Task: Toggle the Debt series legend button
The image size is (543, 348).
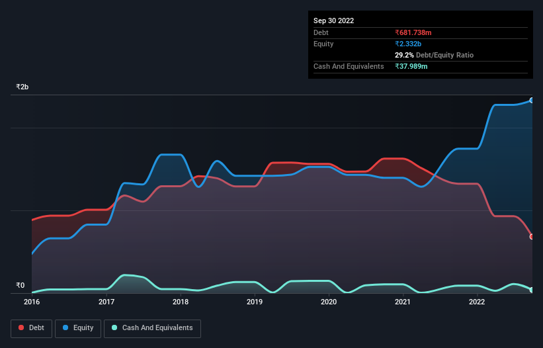Action: pyautogui.click(x=32, y=328)
